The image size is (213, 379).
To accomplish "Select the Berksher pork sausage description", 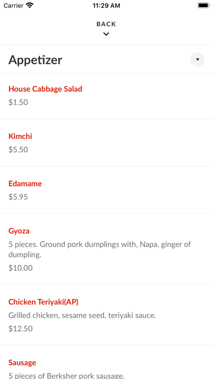I will click(66, 376).
